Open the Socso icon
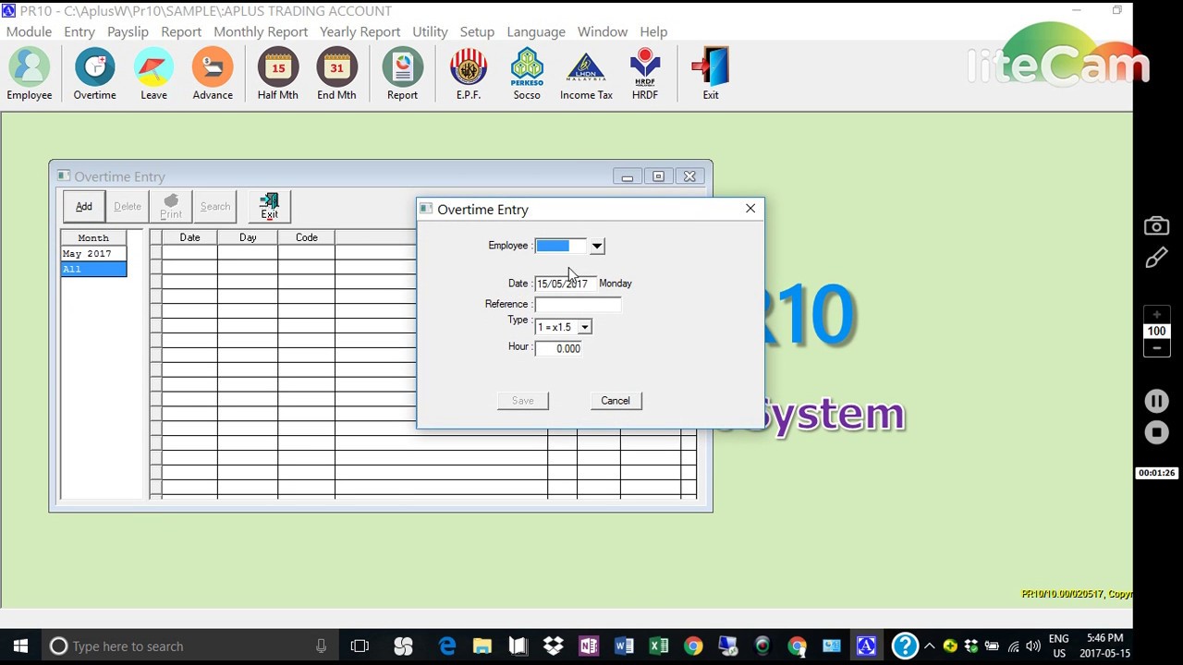This screenshot has height=665, width=1183. point(527,74)
